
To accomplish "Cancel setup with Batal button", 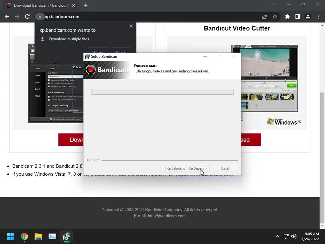I will coord(225,168).
